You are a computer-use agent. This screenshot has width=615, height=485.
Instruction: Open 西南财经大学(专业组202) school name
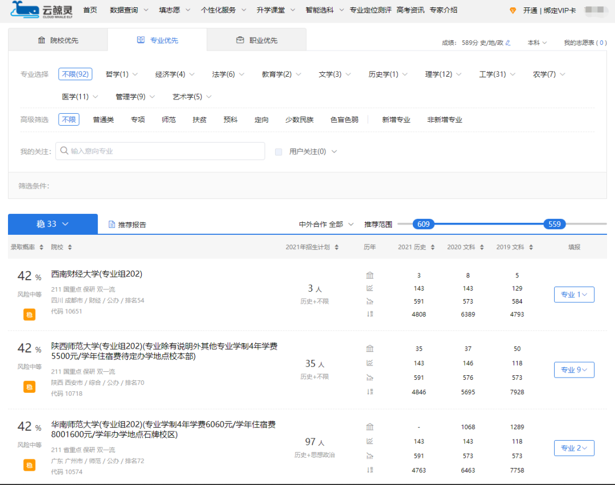click(x=96, y=274)
